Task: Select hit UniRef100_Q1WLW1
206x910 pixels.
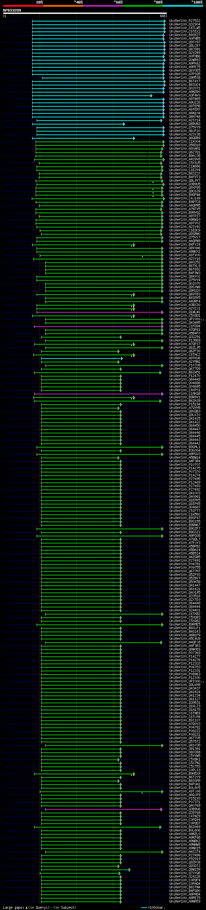Action: coord(185,312)
